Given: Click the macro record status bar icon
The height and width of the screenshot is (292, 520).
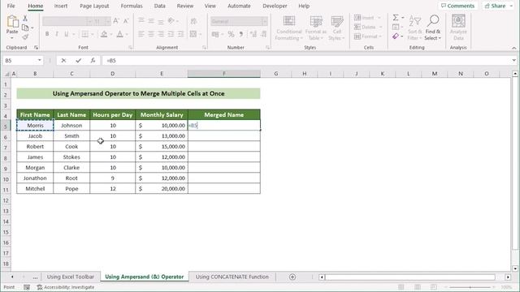Looking at the screenshot, I should [27, 287].
